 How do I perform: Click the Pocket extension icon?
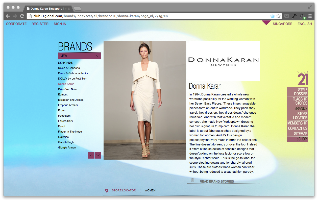pyautogui.click(x=286, y=16)
